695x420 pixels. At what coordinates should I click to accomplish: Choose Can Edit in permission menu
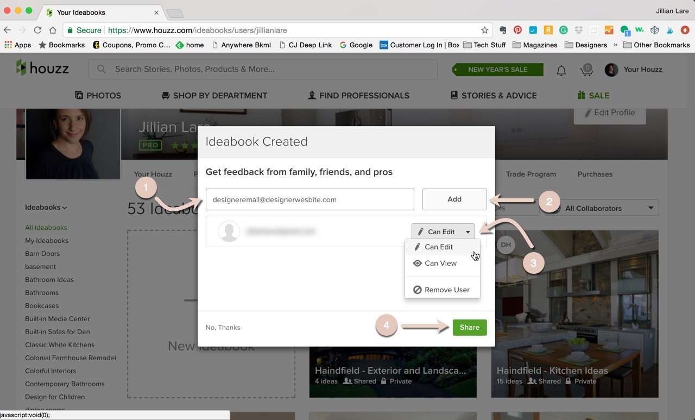click(x=438, y=247)
